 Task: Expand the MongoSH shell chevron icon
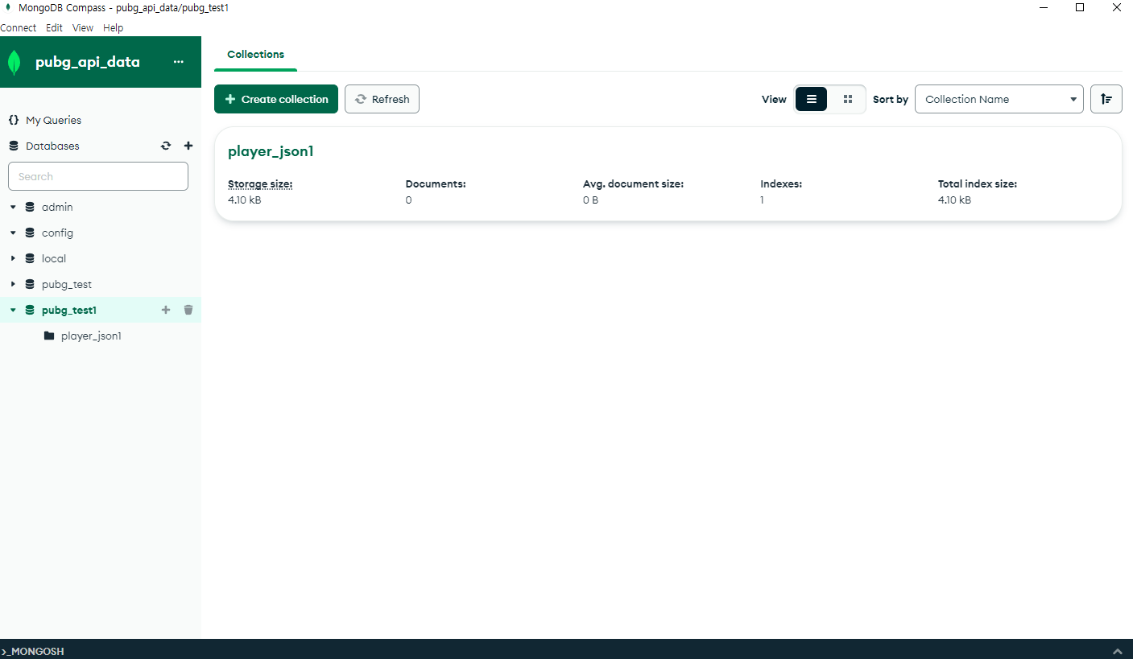(x=1117, y=651)
